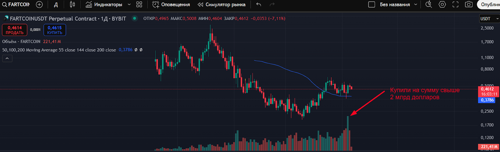The width and height of the screenshot is (500, 152).
Task: Click the red 0,4614 ПРОДАТЬ sell button
Action: (x=15, y=30)
